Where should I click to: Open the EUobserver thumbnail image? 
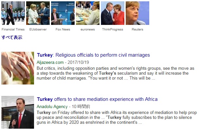(x=38, y=13)
